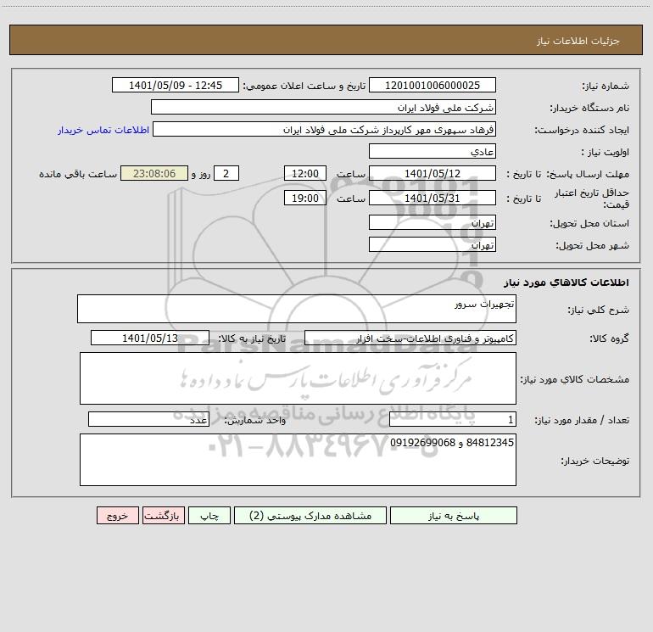Image resolution: width=653 pixels, height=632 pixels.
Task: Click the delivery city field تهران
Action: click(433, 244)
